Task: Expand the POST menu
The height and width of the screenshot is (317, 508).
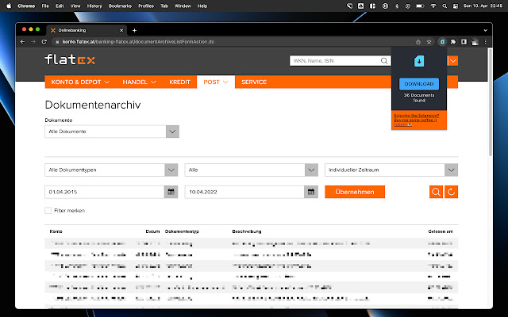Action: (216, 82)
